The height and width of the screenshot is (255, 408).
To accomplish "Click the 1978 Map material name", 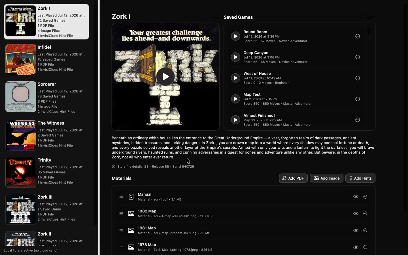I will [147, 245].
